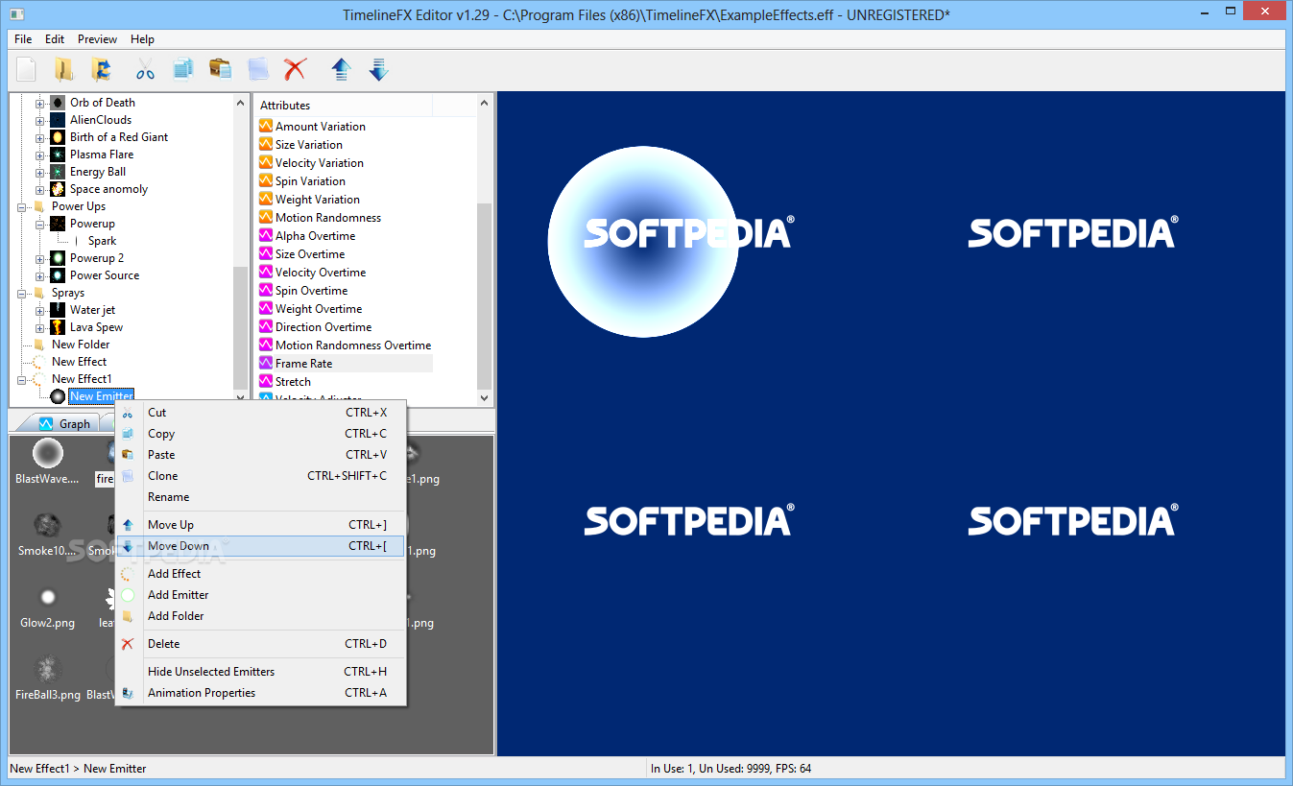Choose Rename from the context menu
1293x786 pixels.
[260, 497]
